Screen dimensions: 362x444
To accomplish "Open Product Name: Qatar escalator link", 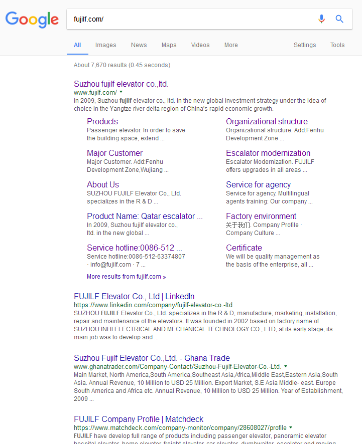I will (145, 216).
